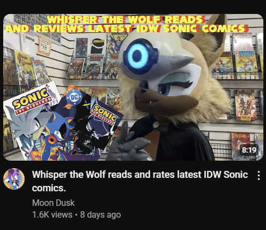Click the orange NEW tag on shelf
The height and width of the screenshot is (230, 266).
(x=246, y=118)
